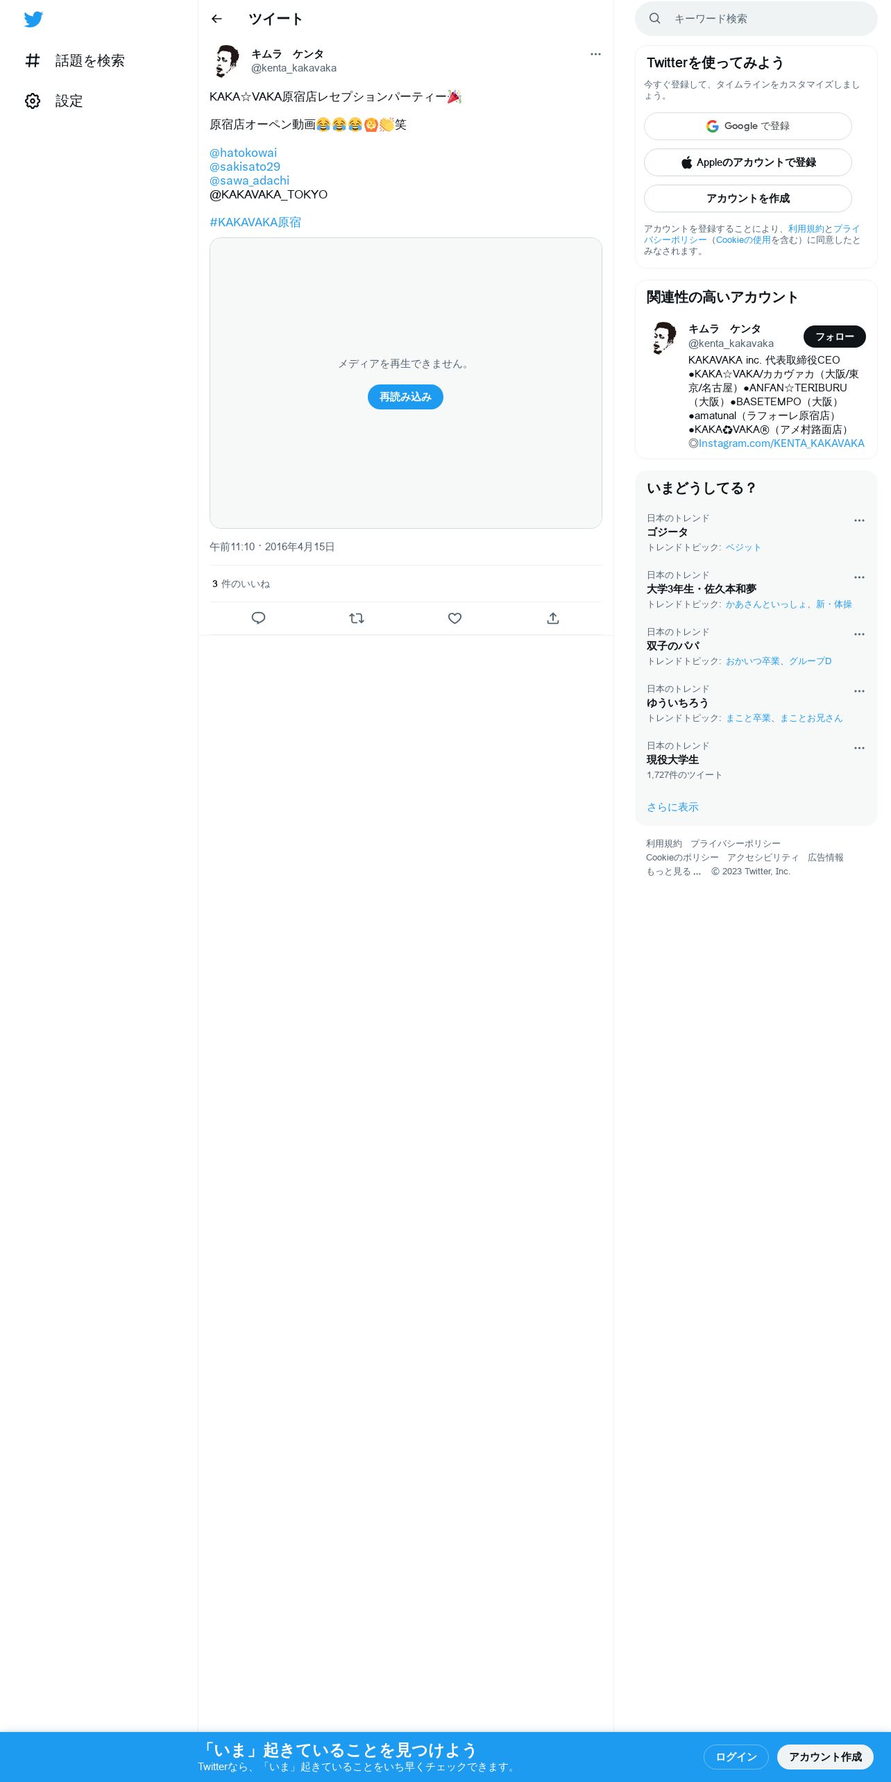The image size is (891, 1782).
Task: Open ゆういちろう trend entry
Action: [756, 704]
